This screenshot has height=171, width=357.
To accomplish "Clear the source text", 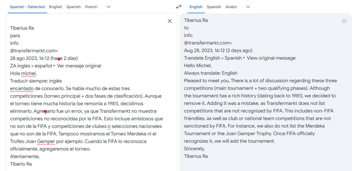I will click(170, 21).
